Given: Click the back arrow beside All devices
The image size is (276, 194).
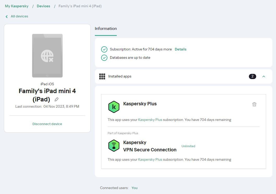Looking at the screenshot, I should pyautogui.click(x=7, y=16).
